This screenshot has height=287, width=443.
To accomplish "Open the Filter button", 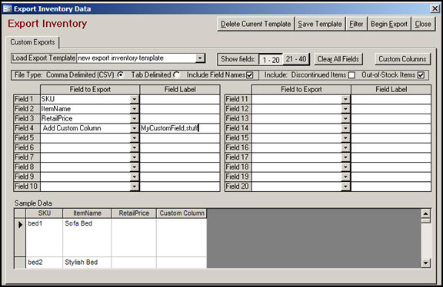I will pos(356,24).
